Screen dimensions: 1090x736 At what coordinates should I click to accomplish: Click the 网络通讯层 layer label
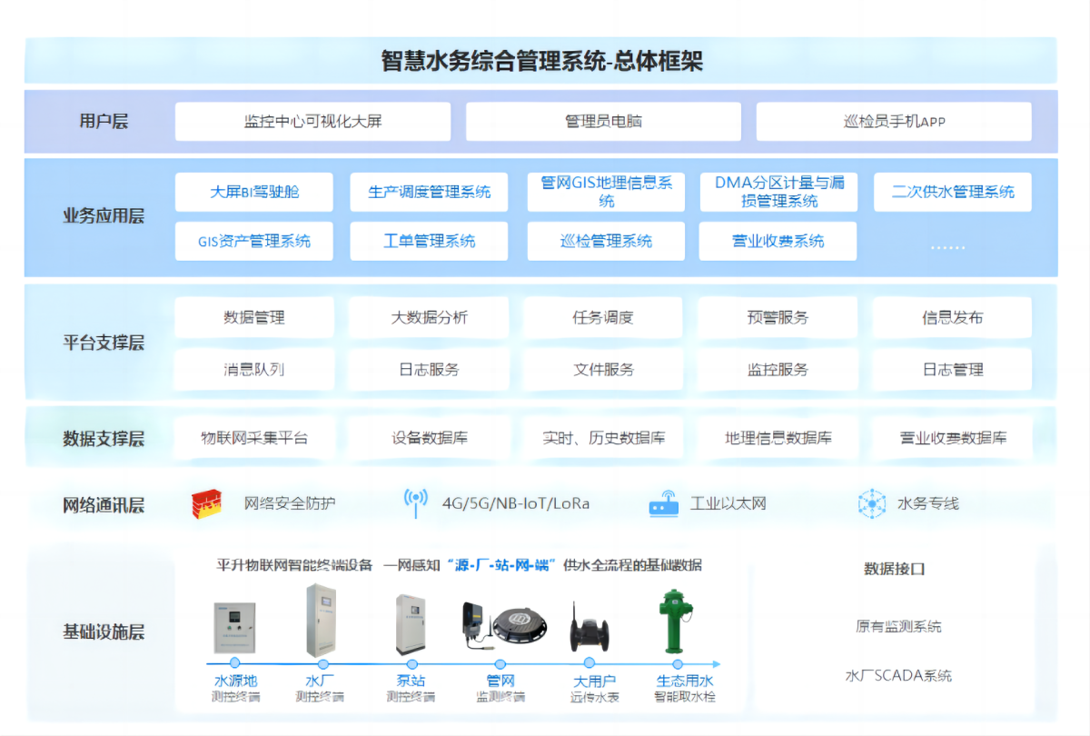(104, 505)
